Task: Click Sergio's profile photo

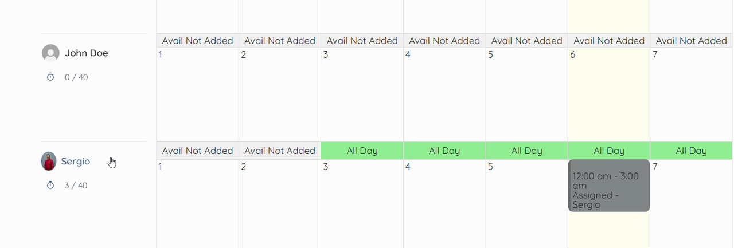Action: (x=49, y=162)
